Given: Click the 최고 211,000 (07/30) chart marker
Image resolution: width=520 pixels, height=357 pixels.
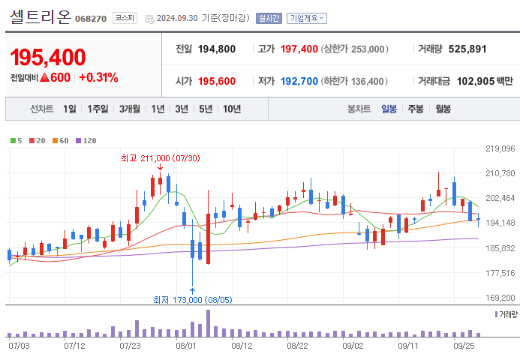Looking at the screenshot, I should [161, 158].
